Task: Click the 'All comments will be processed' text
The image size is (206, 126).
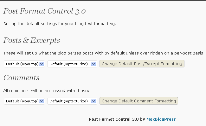Action: pyautogui.click(x=46, y=90)
